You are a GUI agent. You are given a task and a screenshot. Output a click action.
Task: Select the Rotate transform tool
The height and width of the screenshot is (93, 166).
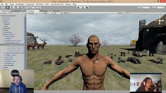(x=12, y=8)
